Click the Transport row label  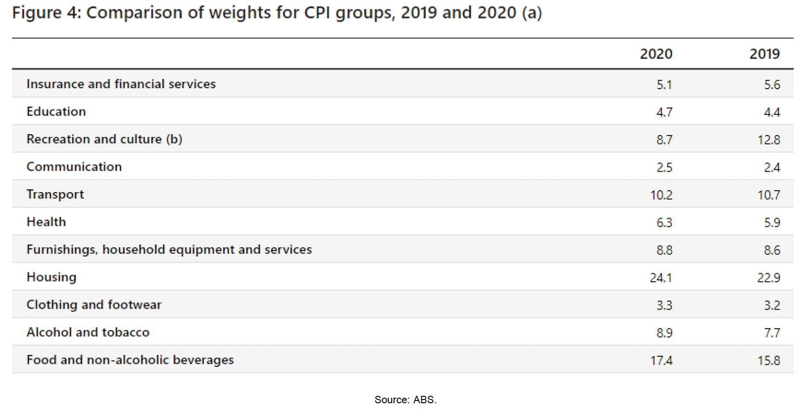tap(55, 194)
